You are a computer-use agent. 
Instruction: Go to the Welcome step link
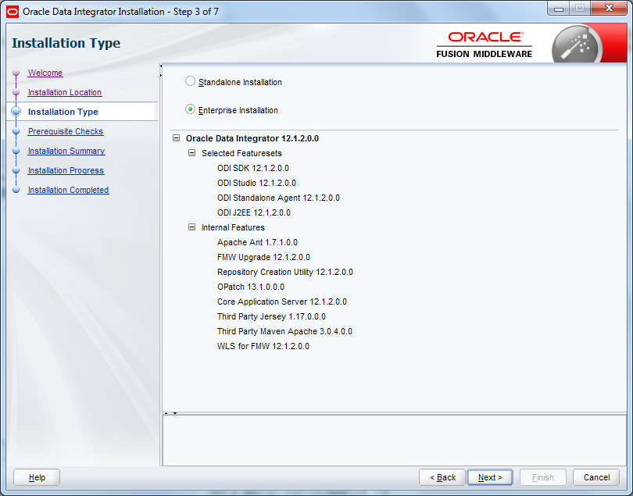coord(45,73)
